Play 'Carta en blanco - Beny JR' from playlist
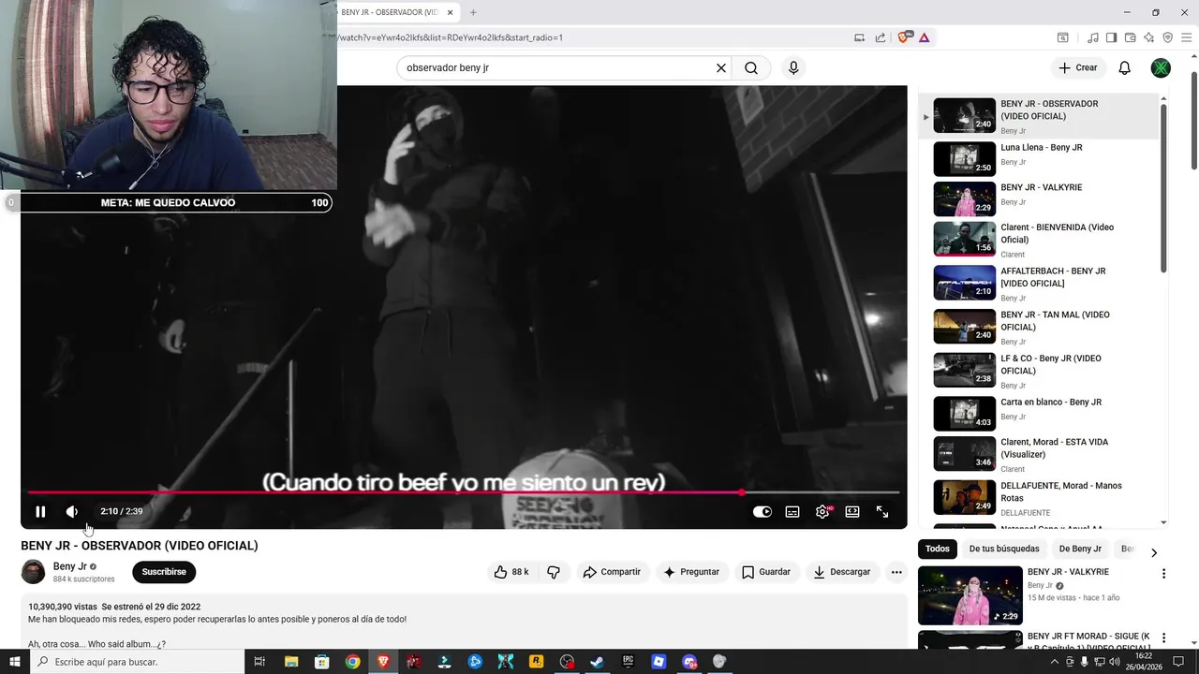Screen dimensions: 1199x674 tap(1038, 414)
